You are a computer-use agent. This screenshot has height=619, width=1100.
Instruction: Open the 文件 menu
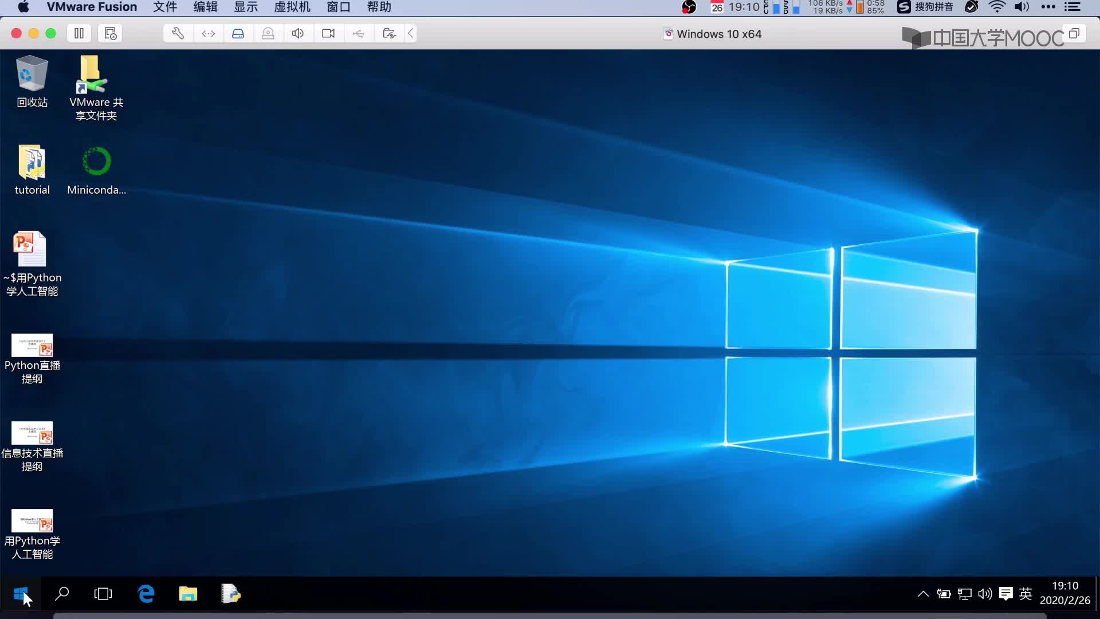[x=165, y=7]
